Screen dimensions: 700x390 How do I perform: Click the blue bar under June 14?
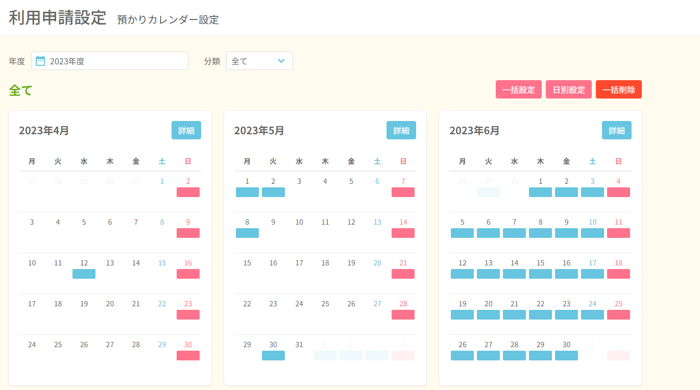tap(514, 274)
